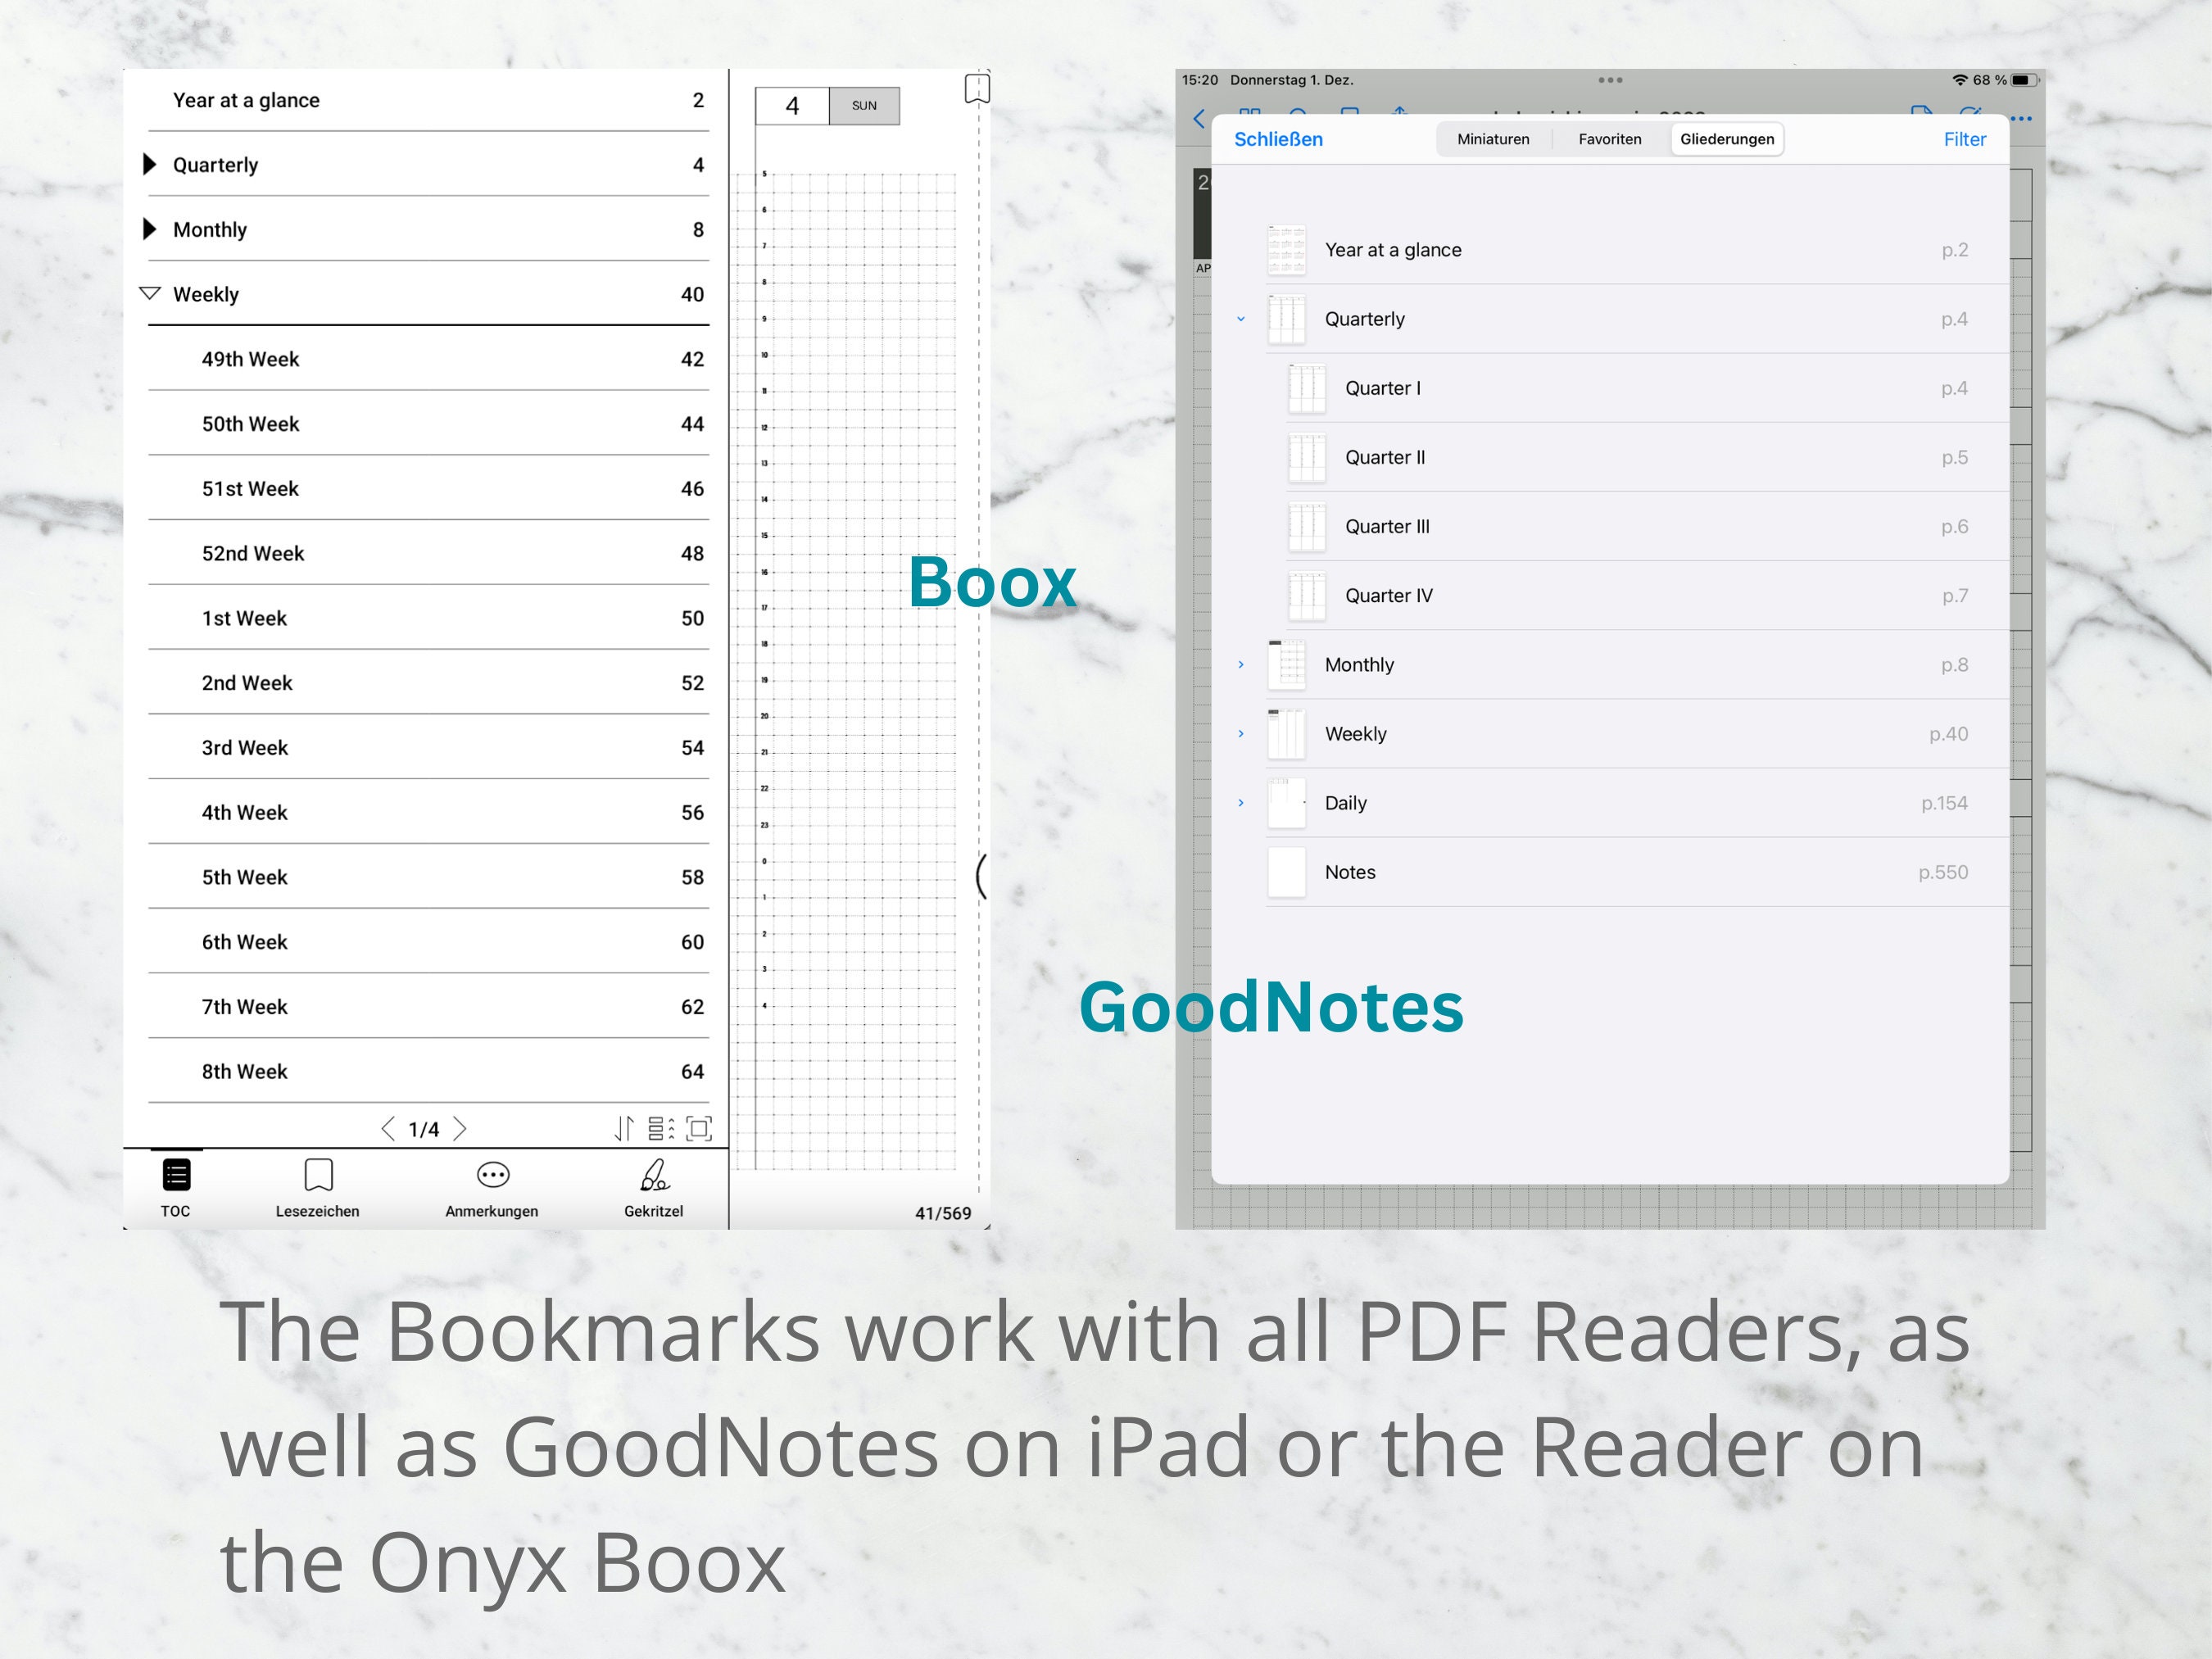The image size is (2212, 1659).
Task: Select the Miniaturen segment in GoodNotes
Action: click(1493, 139)
